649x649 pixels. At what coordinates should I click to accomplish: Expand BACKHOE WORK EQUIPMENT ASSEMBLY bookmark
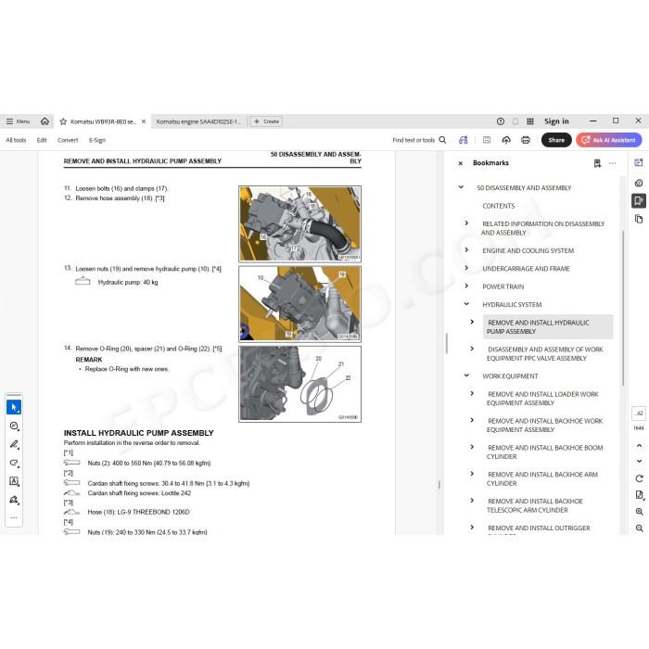click(x=472, y=420)
